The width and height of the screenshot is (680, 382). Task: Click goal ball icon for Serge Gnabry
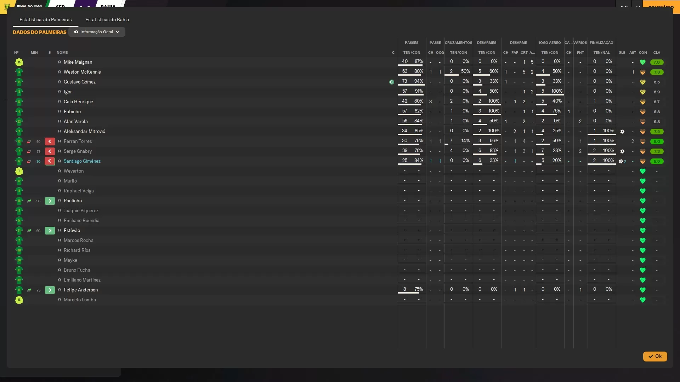(x=622, y=151)
